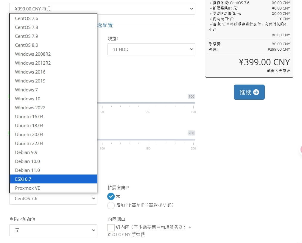Click the 手续费 fee row label
The height and width of the screenshot is (243, 302).
215,44
